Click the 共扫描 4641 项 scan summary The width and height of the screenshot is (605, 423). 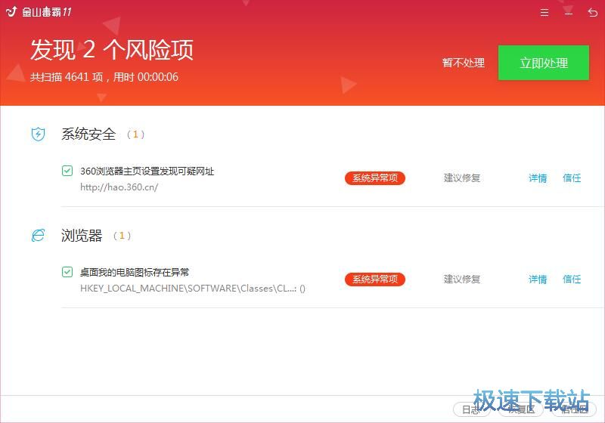pos(104,77)
